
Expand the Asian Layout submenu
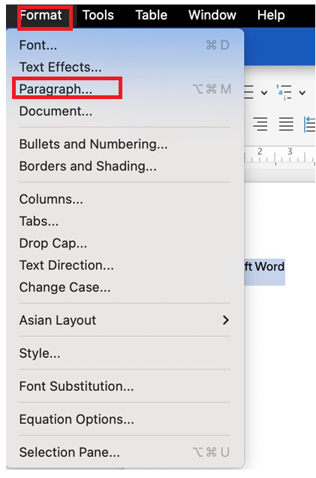tap(125, 320)
